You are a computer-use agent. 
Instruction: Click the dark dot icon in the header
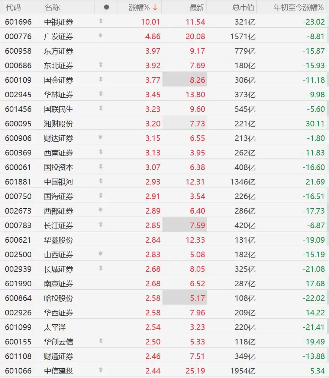coord(106,7)
